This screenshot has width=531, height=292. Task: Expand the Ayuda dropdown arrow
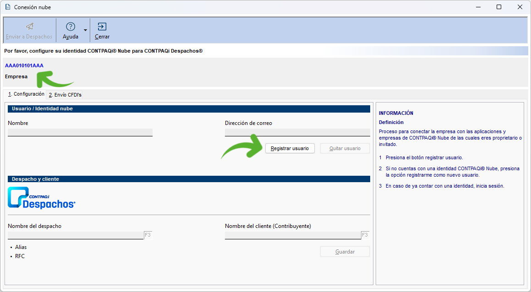(x=85, y=30)
